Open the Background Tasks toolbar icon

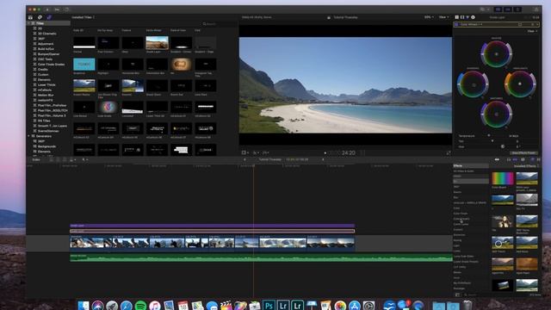pos(66,9)
